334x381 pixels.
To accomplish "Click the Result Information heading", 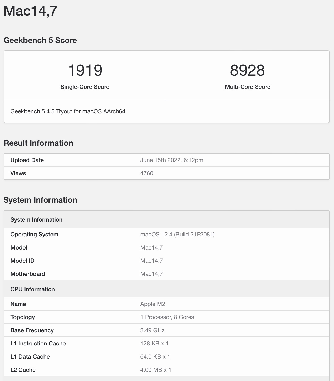I will pos(38,143).
